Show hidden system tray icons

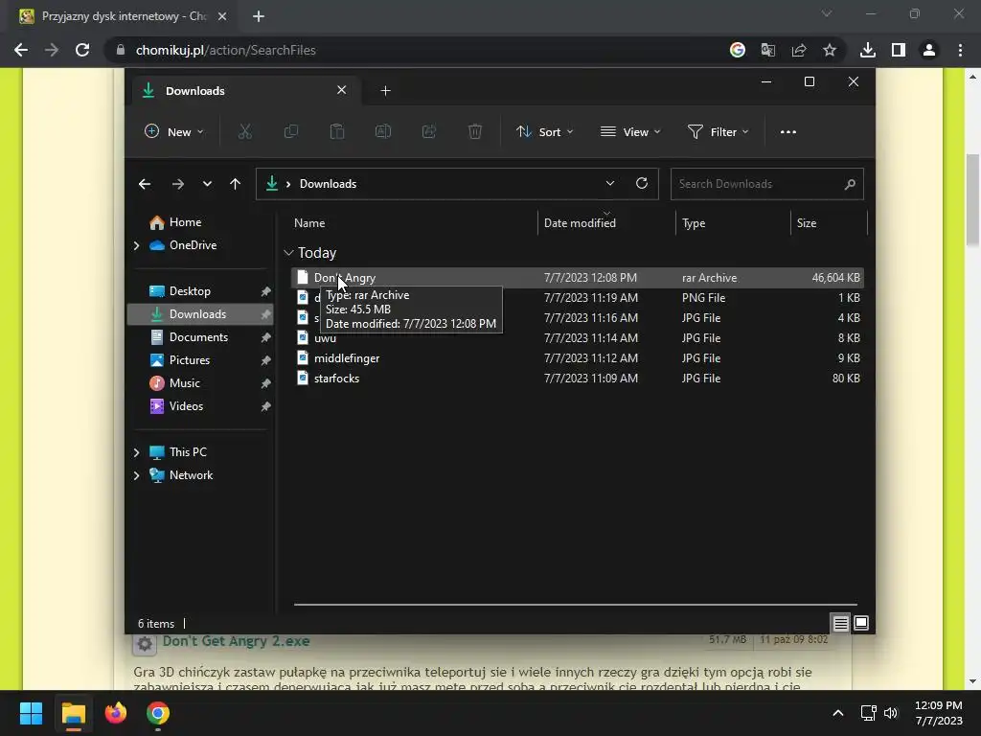click(838, 713)
